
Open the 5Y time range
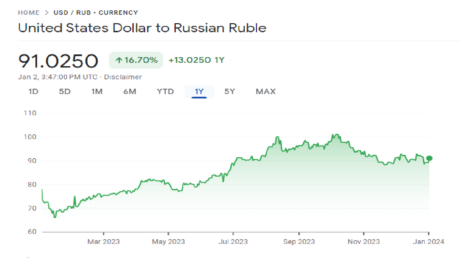(x=230, y=91)
